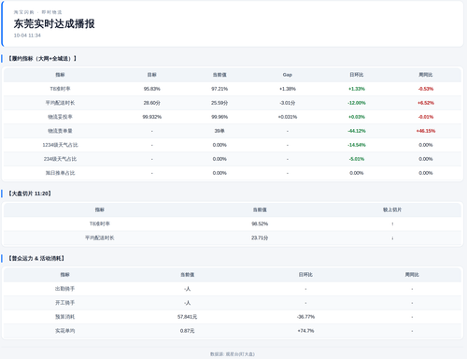Select target value 99.932%
The width and height of the screenshot is (467, 359).
152,117
